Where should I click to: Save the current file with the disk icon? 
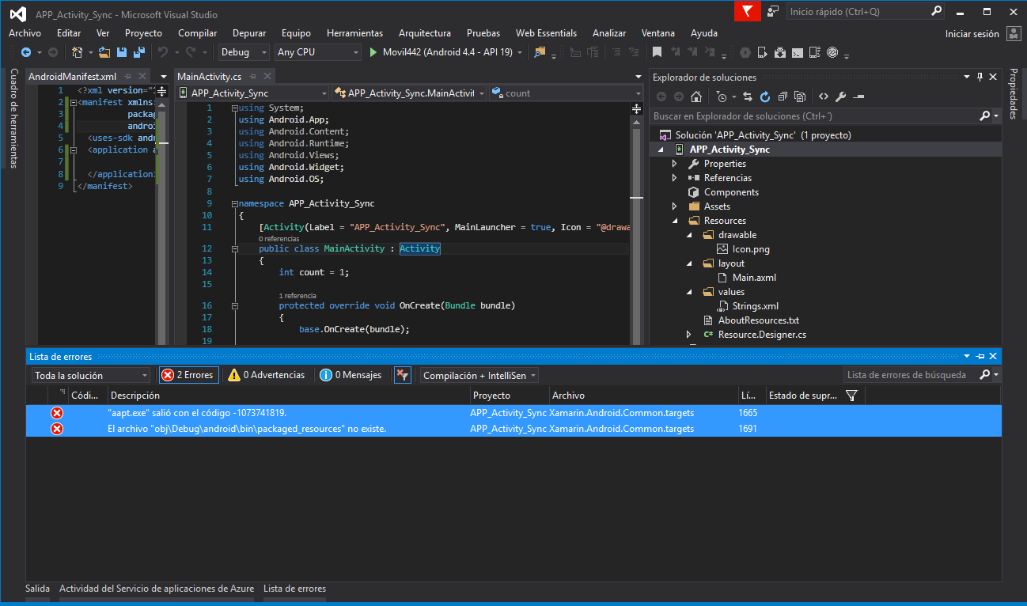pos(122,52)
